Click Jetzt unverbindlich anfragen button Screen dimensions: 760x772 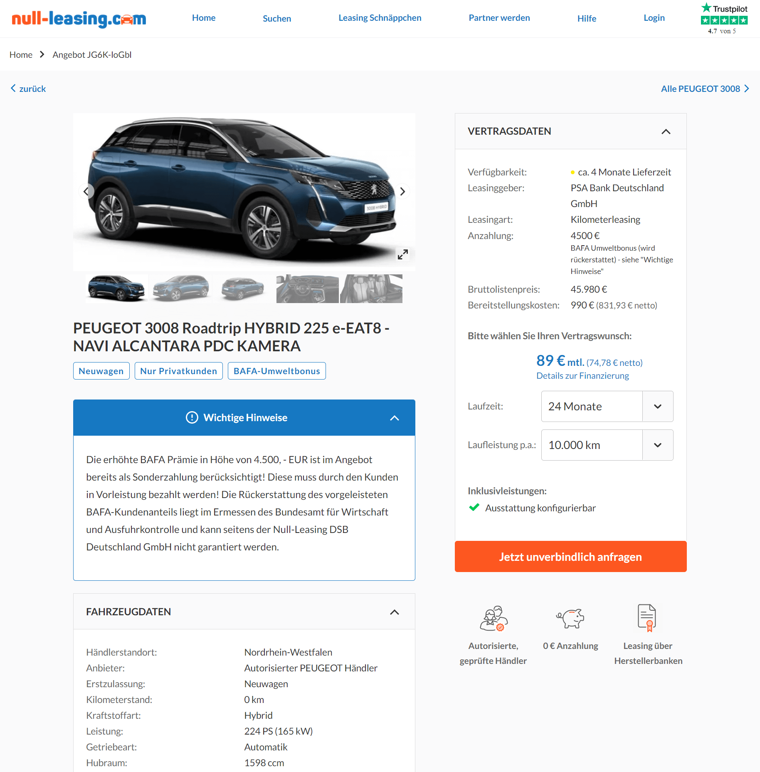tap(570, 556)
